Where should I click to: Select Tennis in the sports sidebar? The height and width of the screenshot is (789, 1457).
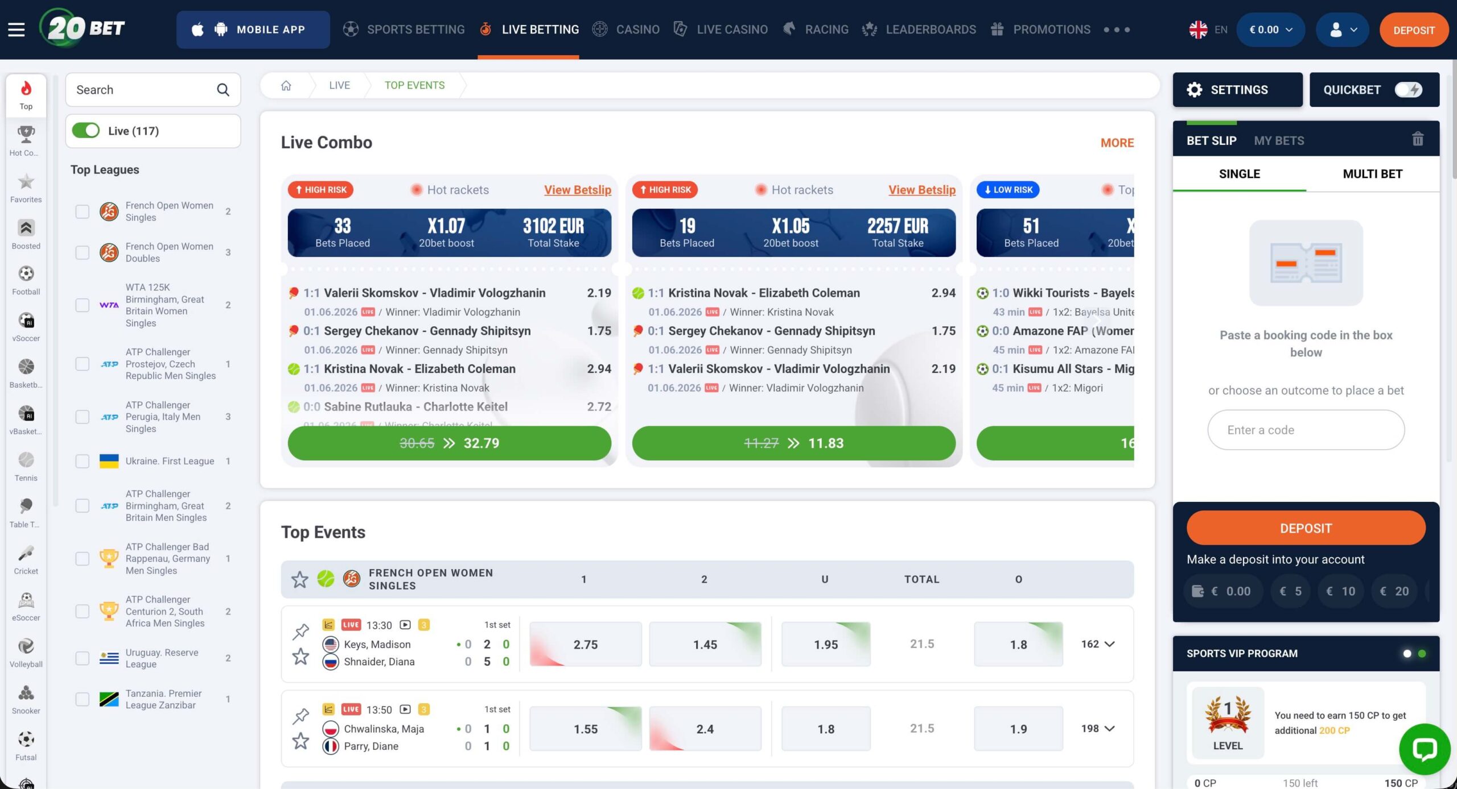(x=26, y=467)
